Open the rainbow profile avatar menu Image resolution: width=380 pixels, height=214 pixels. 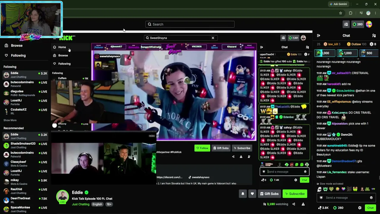click(x=369, y=24)
